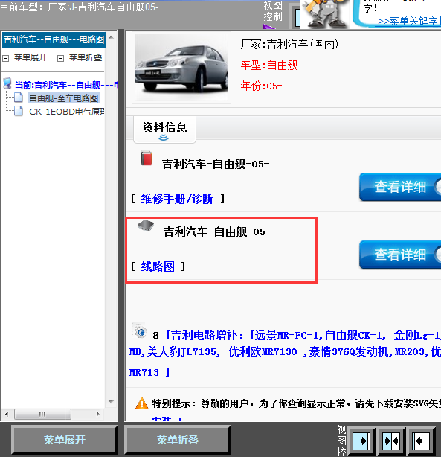Click the view control right-arrow icon

click(361, 441)
